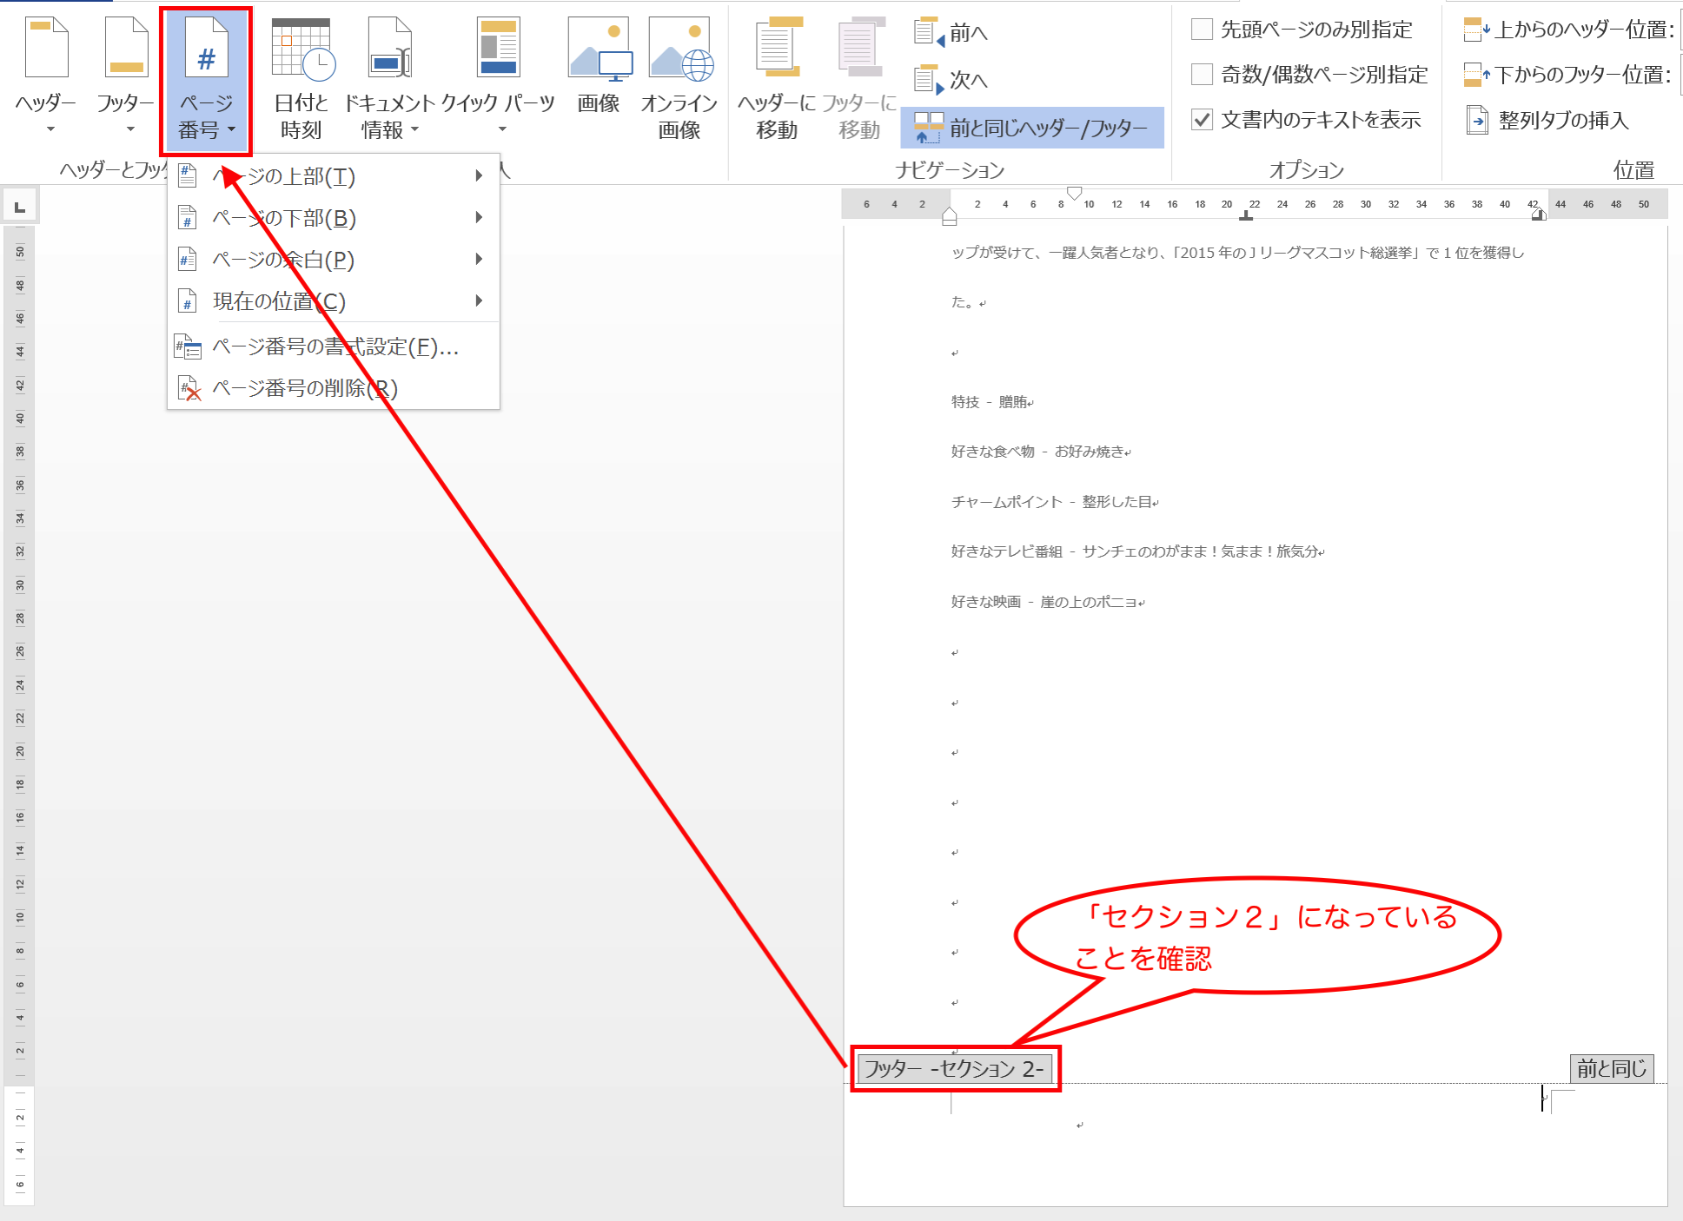1683x1221 pixels.
Task: Go to 前へ previous section
Action: coord(951,33)
